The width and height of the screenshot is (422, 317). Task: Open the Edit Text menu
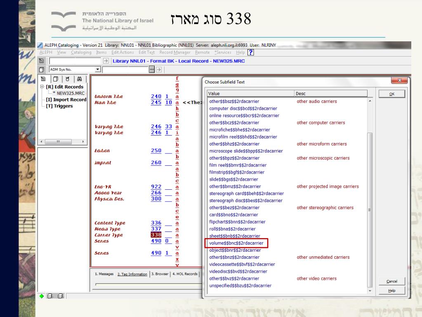pyautogui.click(x=147, y=52)
